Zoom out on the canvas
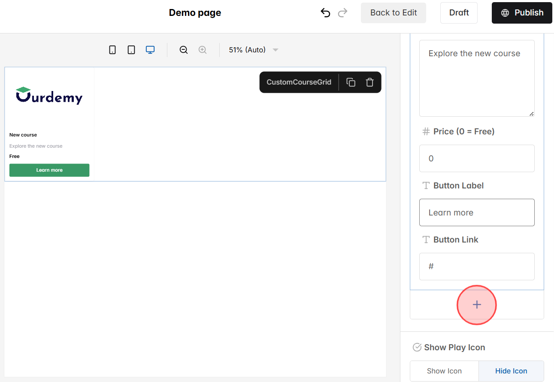554x382 pixels. point(184,49)
